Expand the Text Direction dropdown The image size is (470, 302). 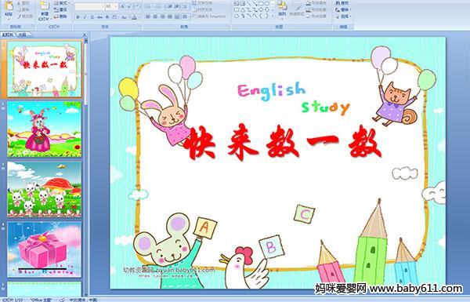204,3
